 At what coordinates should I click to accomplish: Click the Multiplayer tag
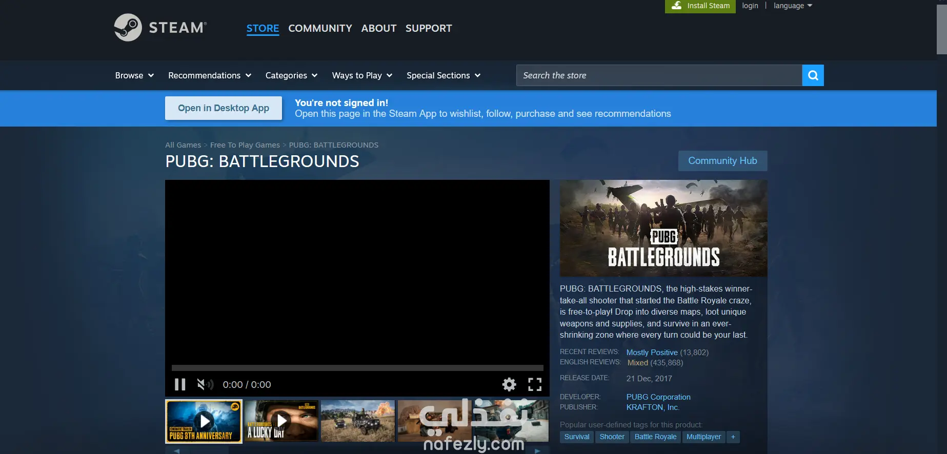(x=703, y=437)
